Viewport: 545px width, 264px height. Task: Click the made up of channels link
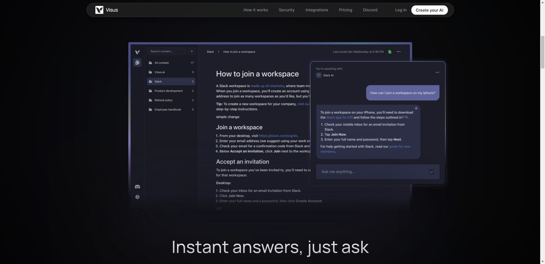pyautogui.click(x=267, y=86)
